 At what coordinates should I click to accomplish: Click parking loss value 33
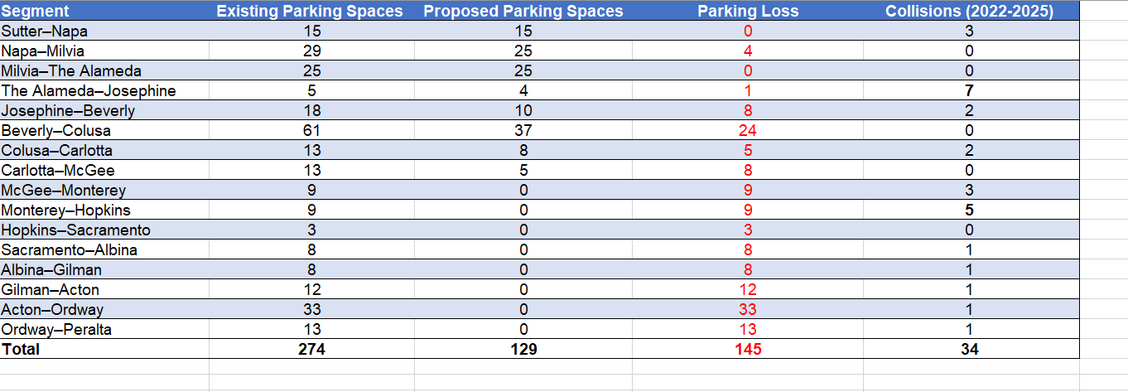point(748,309)
